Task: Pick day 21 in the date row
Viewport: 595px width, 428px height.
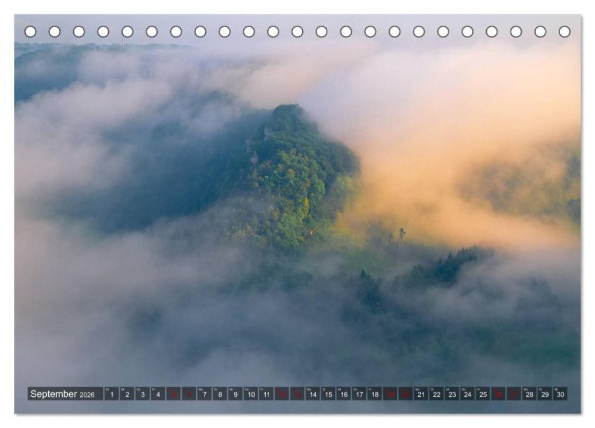Action: (x=421, y=394)
